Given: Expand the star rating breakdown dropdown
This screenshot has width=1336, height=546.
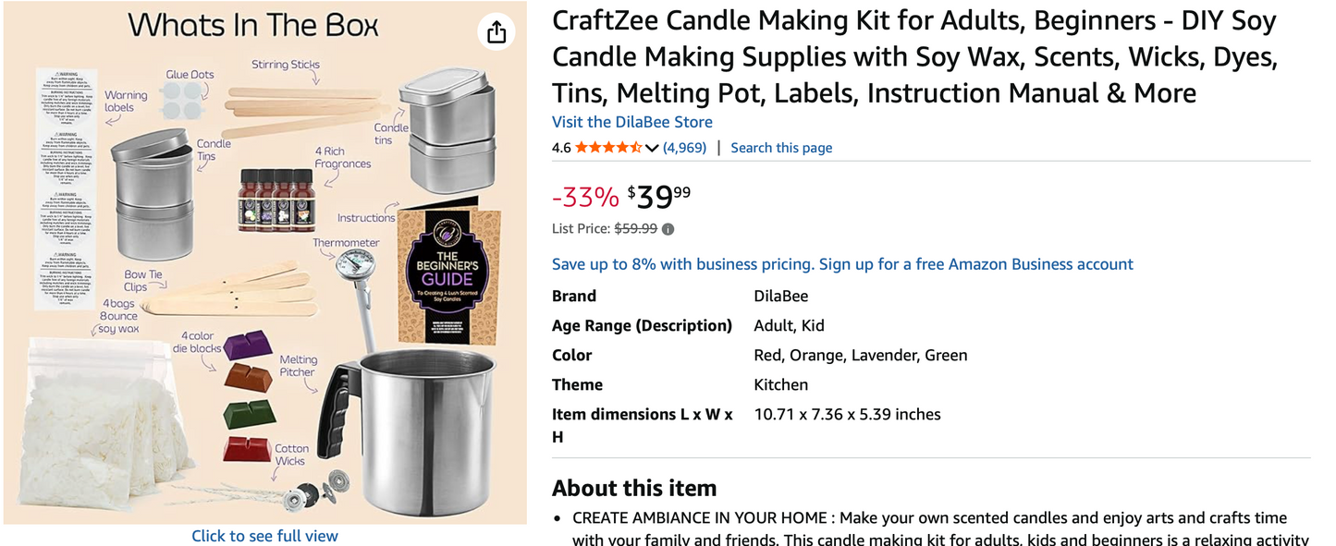Looking at the screenshot, I should [x=652, y=147].
